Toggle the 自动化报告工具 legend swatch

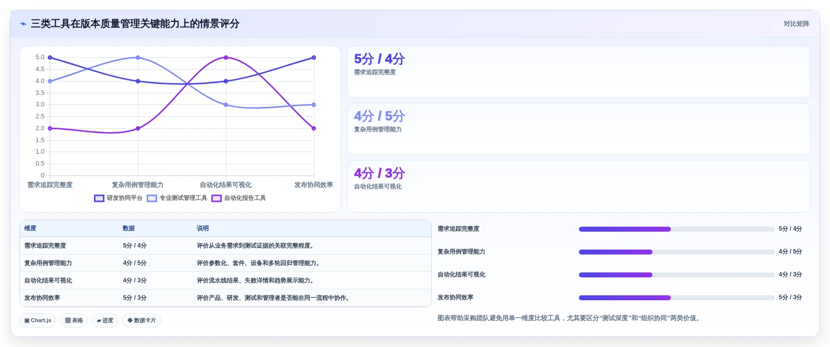[216, 198]
